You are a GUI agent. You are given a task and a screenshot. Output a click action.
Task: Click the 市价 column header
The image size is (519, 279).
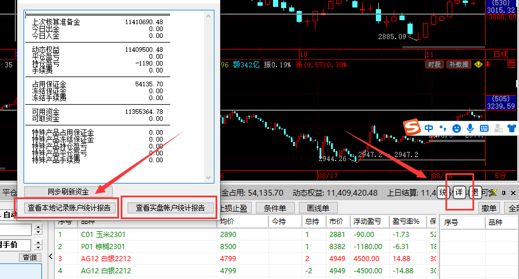click(339, 221)
